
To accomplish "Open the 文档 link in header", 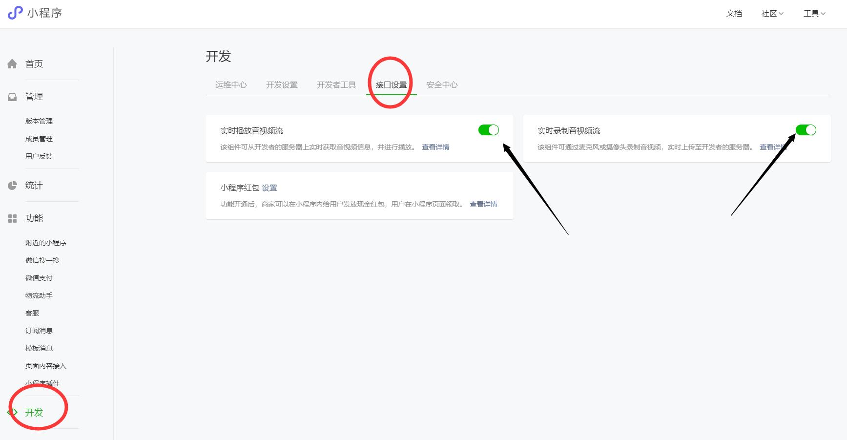I will 734,14.
